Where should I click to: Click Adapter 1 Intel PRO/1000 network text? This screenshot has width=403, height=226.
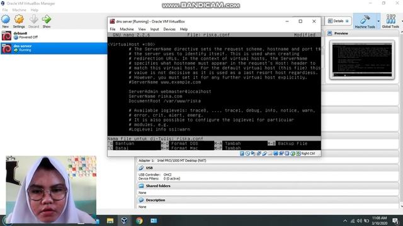(x=172, y=161)
